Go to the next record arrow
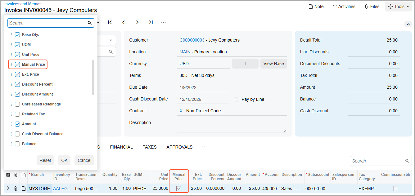This screenshot has height=196, width=415. coord(137,22)
